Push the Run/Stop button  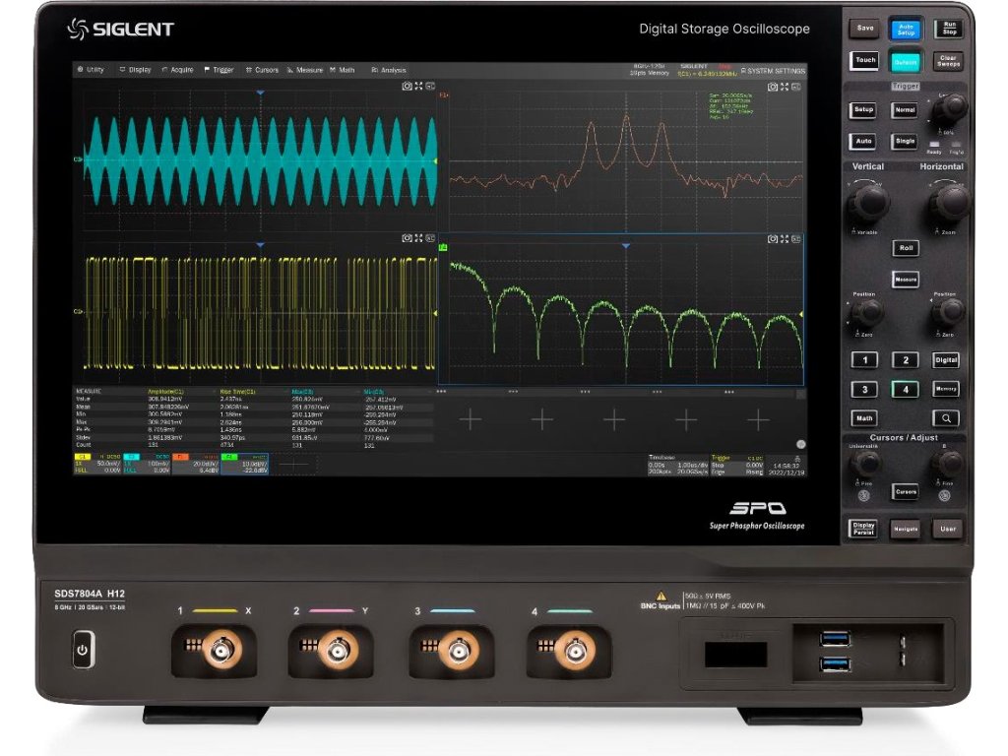tap(950, 29)
